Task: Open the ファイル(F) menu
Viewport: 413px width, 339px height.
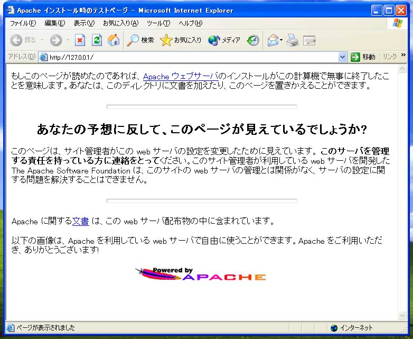Action: 23,23
